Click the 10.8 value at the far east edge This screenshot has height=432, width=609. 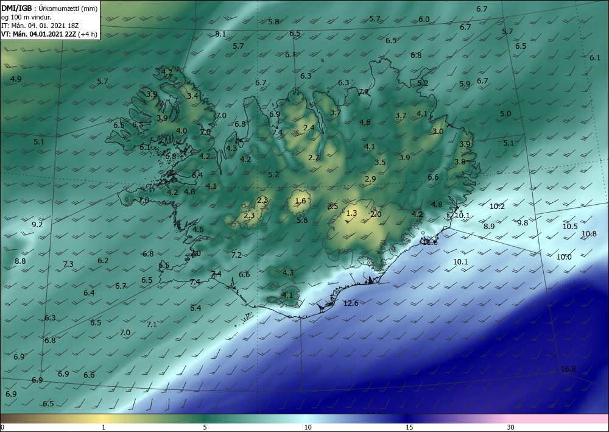[589, 233]
